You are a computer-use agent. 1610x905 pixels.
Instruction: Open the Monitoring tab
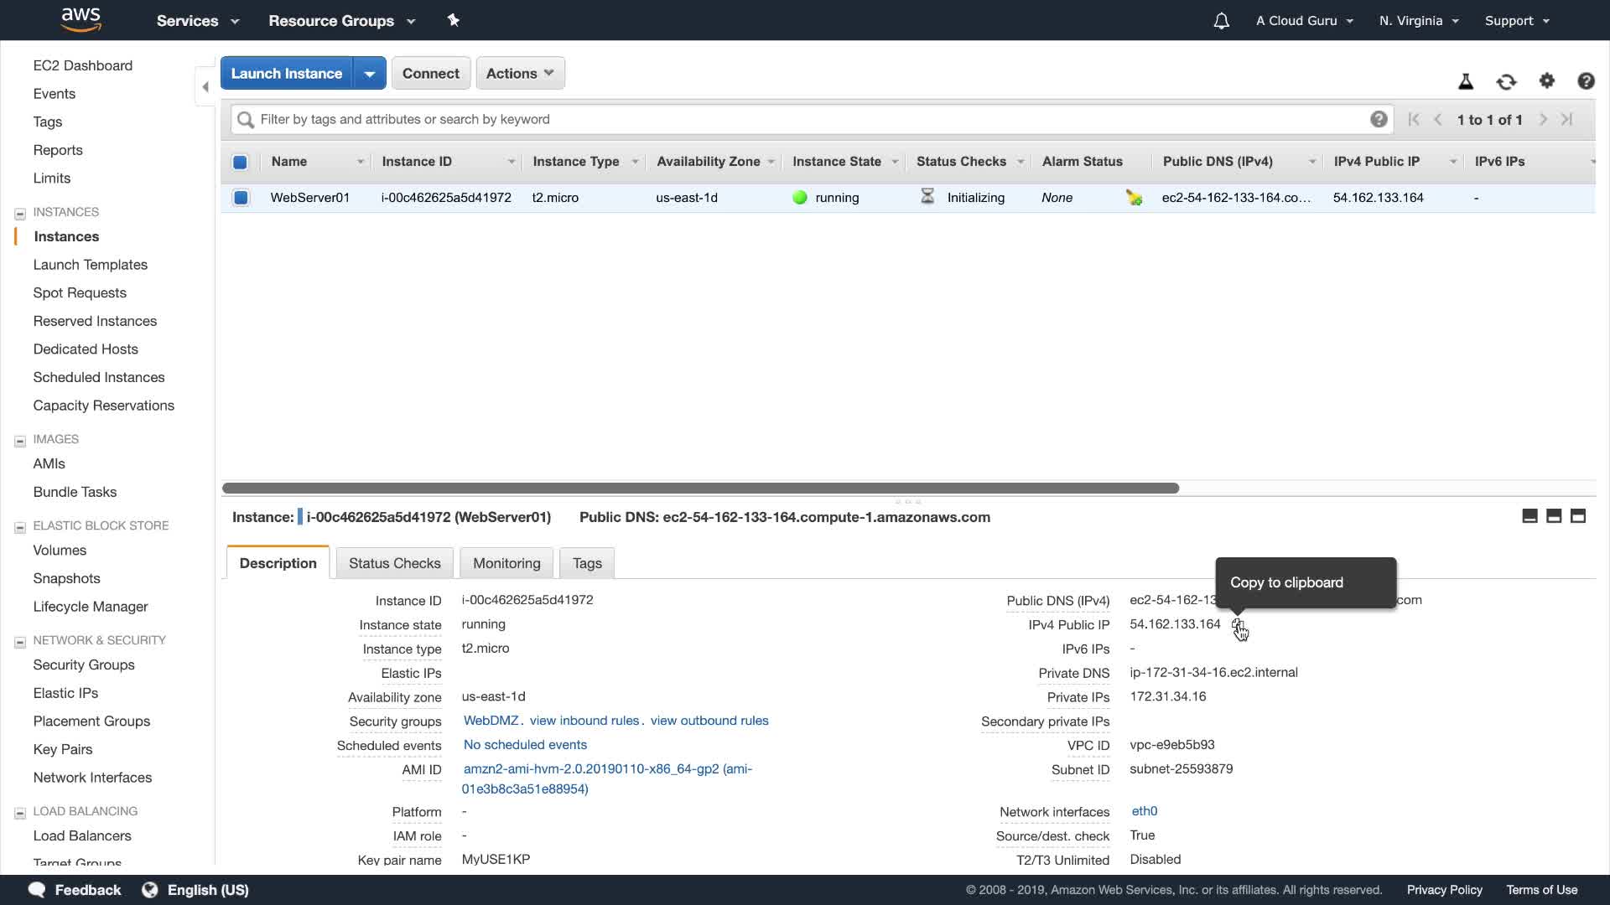tap(506, 563)
